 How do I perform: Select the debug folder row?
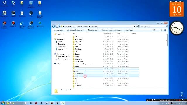[106, 56]
